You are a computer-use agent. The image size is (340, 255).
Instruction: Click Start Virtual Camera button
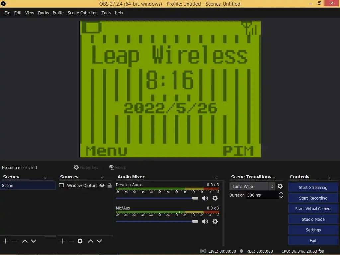coord(313,209)
